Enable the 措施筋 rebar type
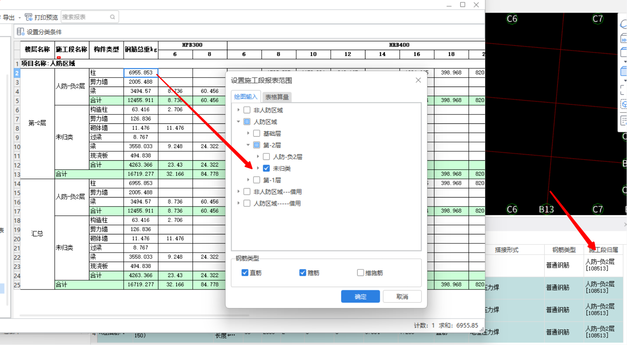The height and width of the screenshot is (345, 627). coord(360,273)
